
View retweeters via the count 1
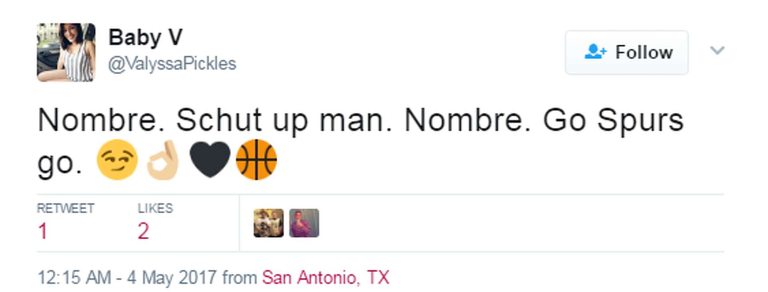pos(43,231)
